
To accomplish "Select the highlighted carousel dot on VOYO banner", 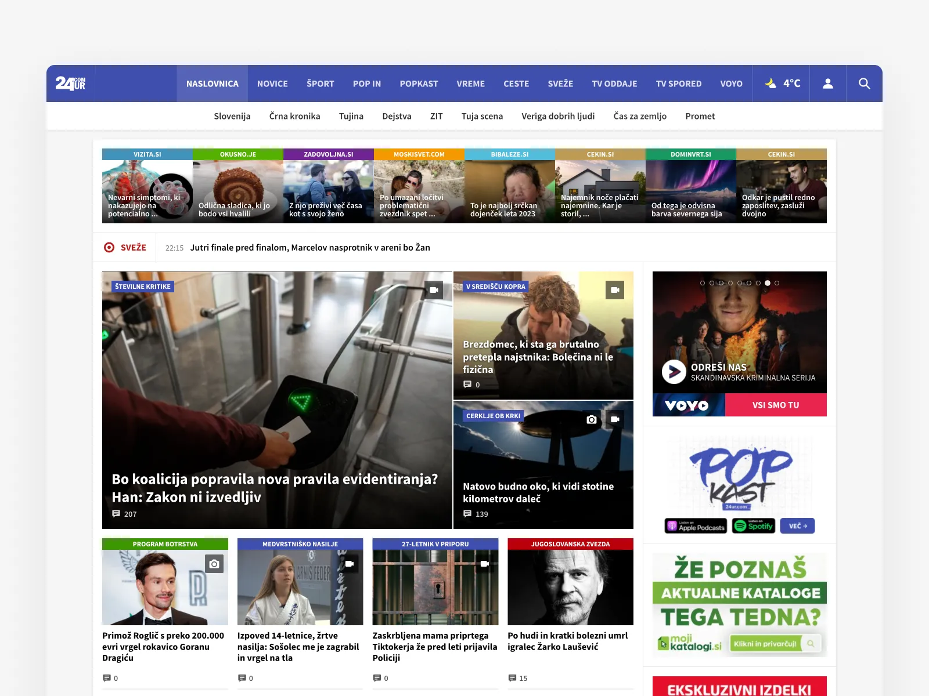I will [x=768, y=283].
